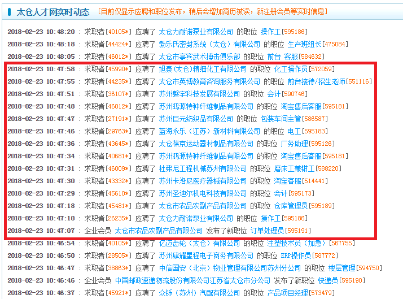View the 仓库管理员 job posting
Viewport: 403px width, 299px height.
(x=291, y=206)
